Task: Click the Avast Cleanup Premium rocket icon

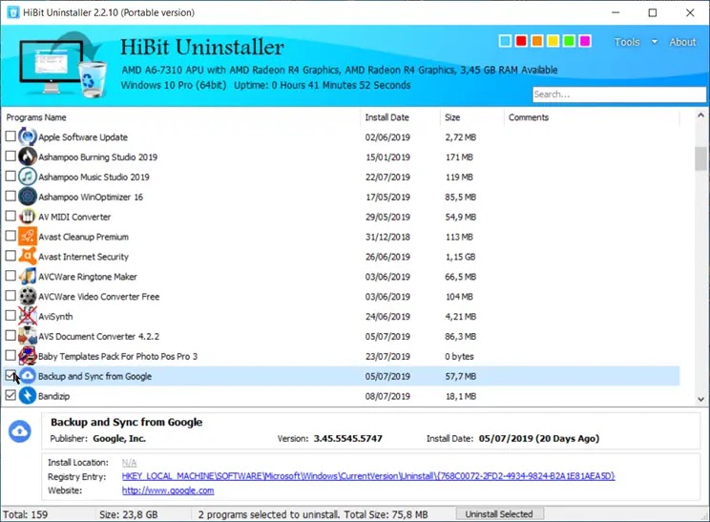Action: pos(28,236)
